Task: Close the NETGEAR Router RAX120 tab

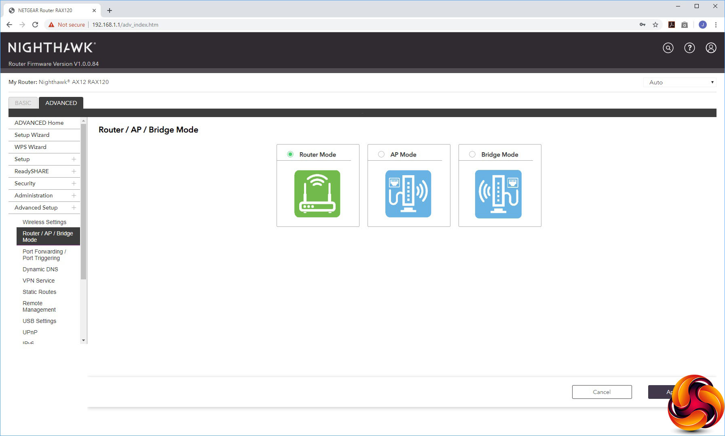Action: click(94, 10)
